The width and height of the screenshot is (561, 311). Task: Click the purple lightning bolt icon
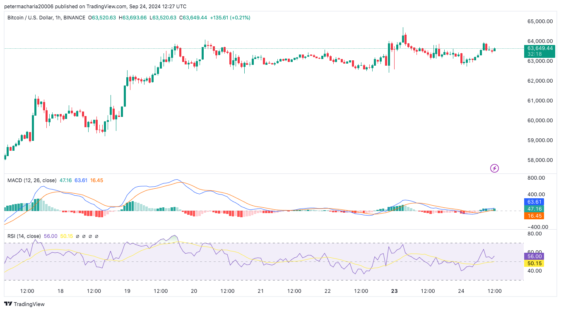[x=494, y=168]
